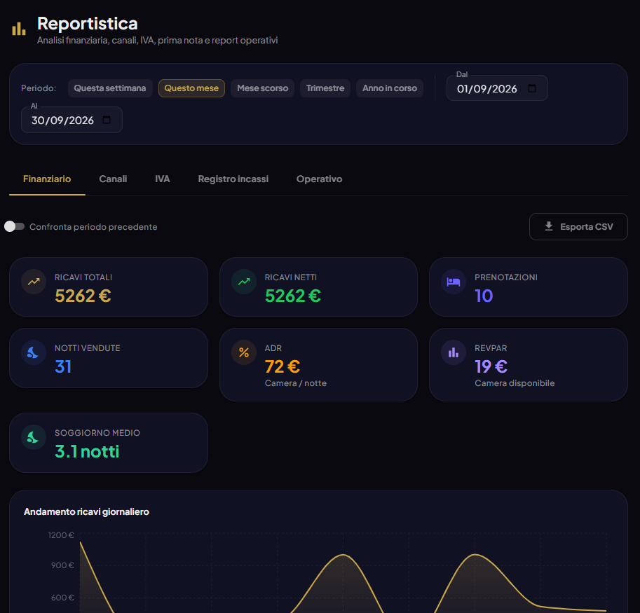Select Questo mese period filter
This screenshot has height=613, width=640.
click(191, 88)
